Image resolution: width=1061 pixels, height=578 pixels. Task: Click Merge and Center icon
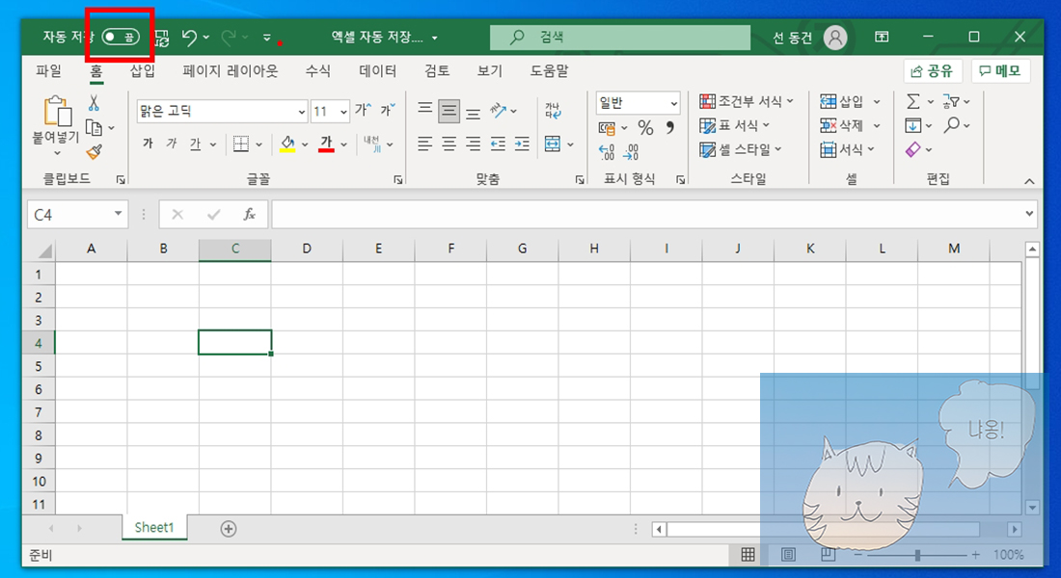tap(553, 144)
